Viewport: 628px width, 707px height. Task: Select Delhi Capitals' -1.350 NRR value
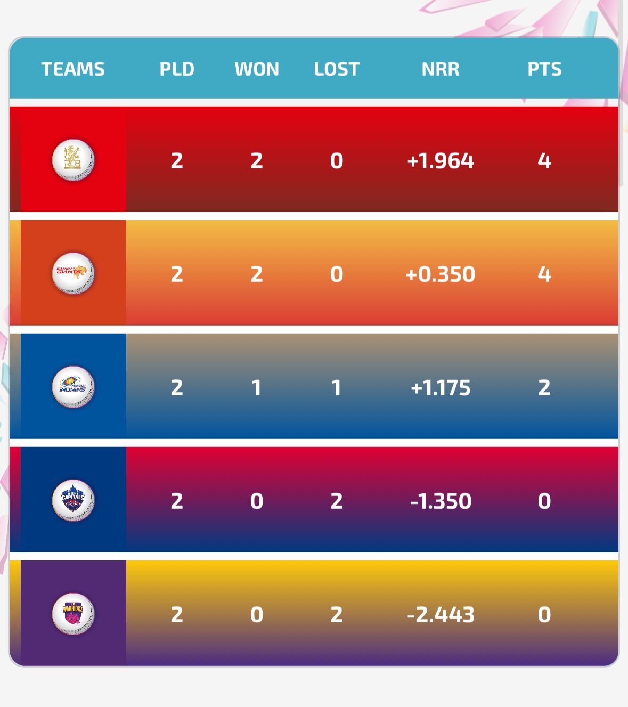point(441,500)
